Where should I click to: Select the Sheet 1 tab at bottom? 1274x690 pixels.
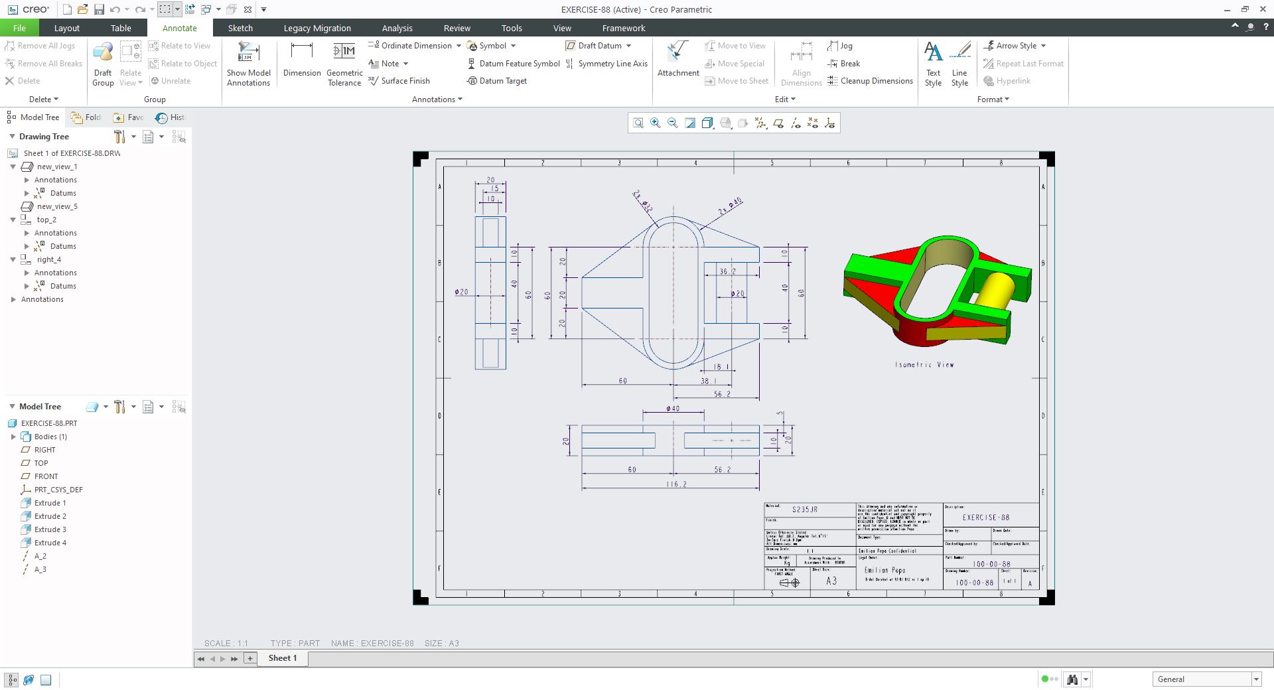point(283,658)
